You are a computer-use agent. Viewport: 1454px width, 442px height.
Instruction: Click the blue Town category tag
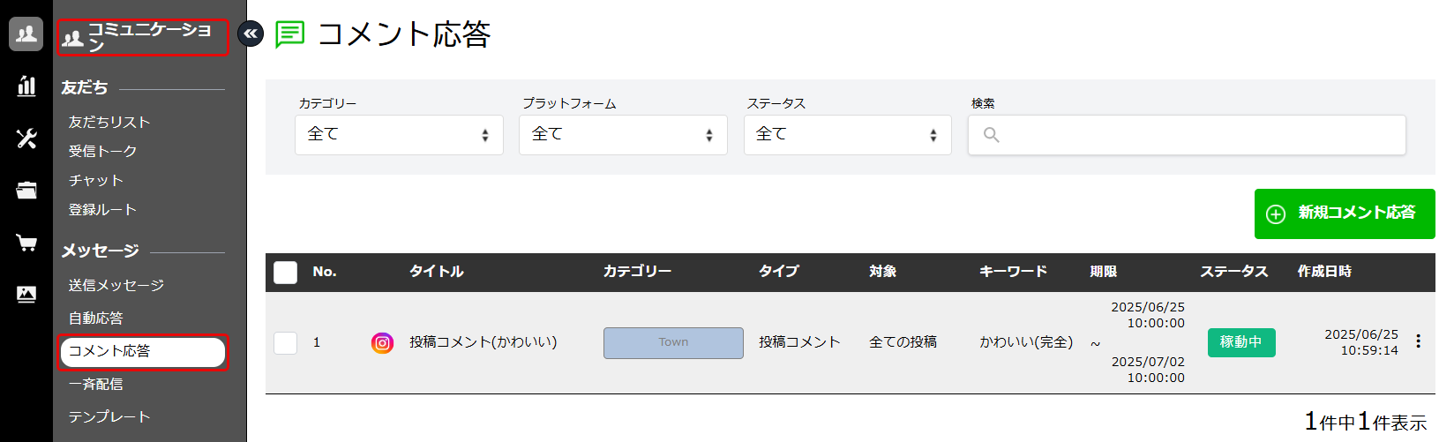(x=673, y=343)
